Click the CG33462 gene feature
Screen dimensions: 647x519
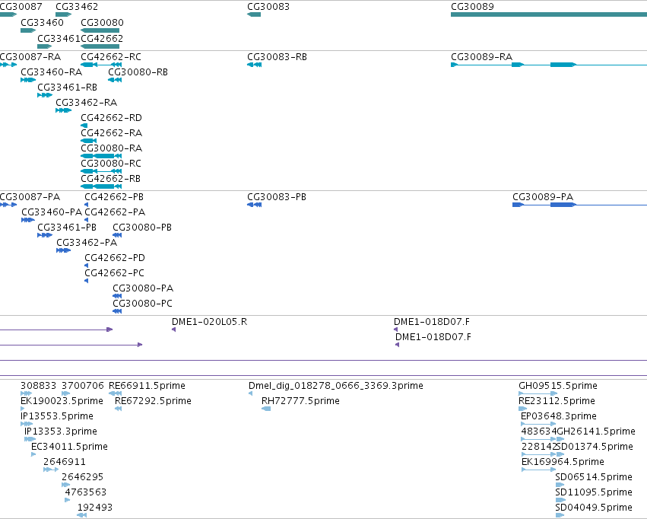64,14
